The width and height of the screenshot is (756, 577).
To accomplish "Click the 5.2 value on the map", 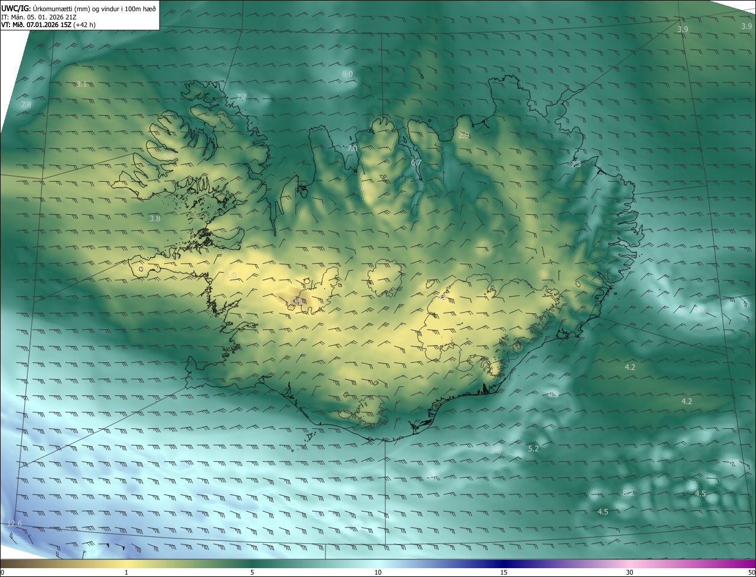I will (x=533, y=449).
